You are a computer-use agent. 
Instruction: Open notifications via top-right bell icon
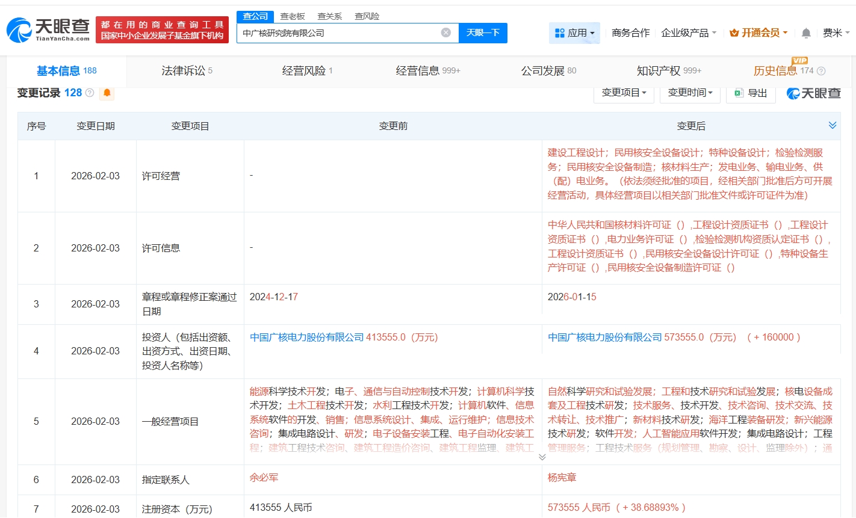pyautogui.click(x=805, y=33)
